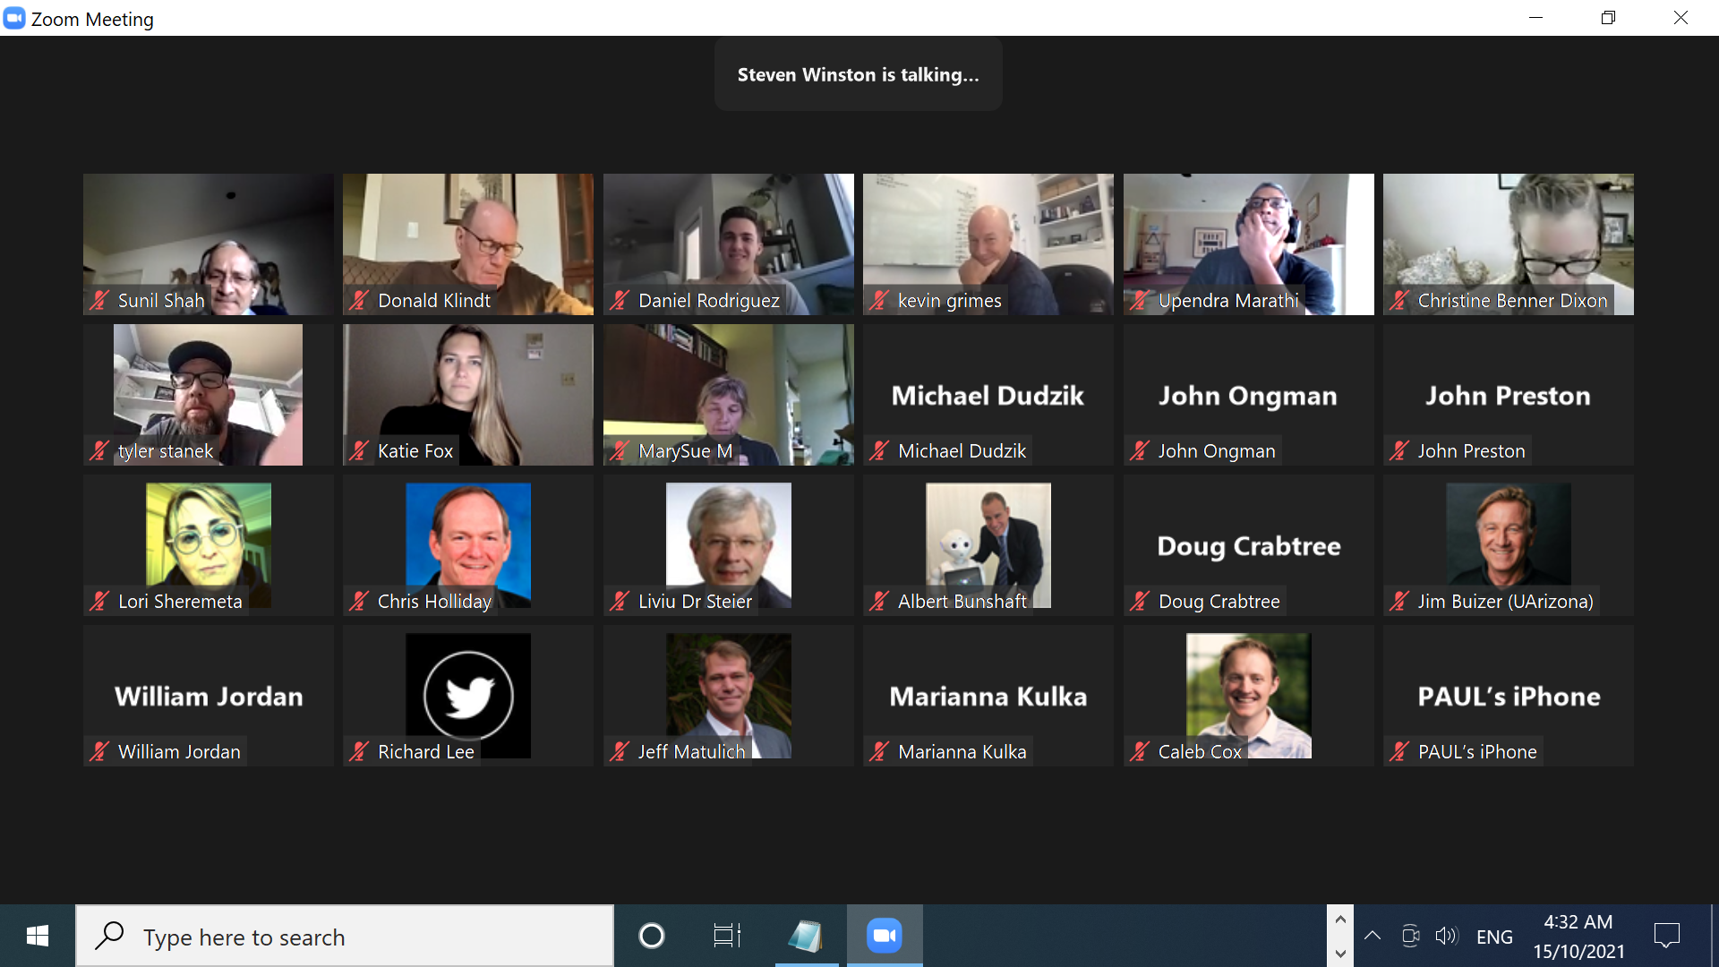Click muted mic icon beside Caleb Cox
1719x967 pixels.
1139,752
